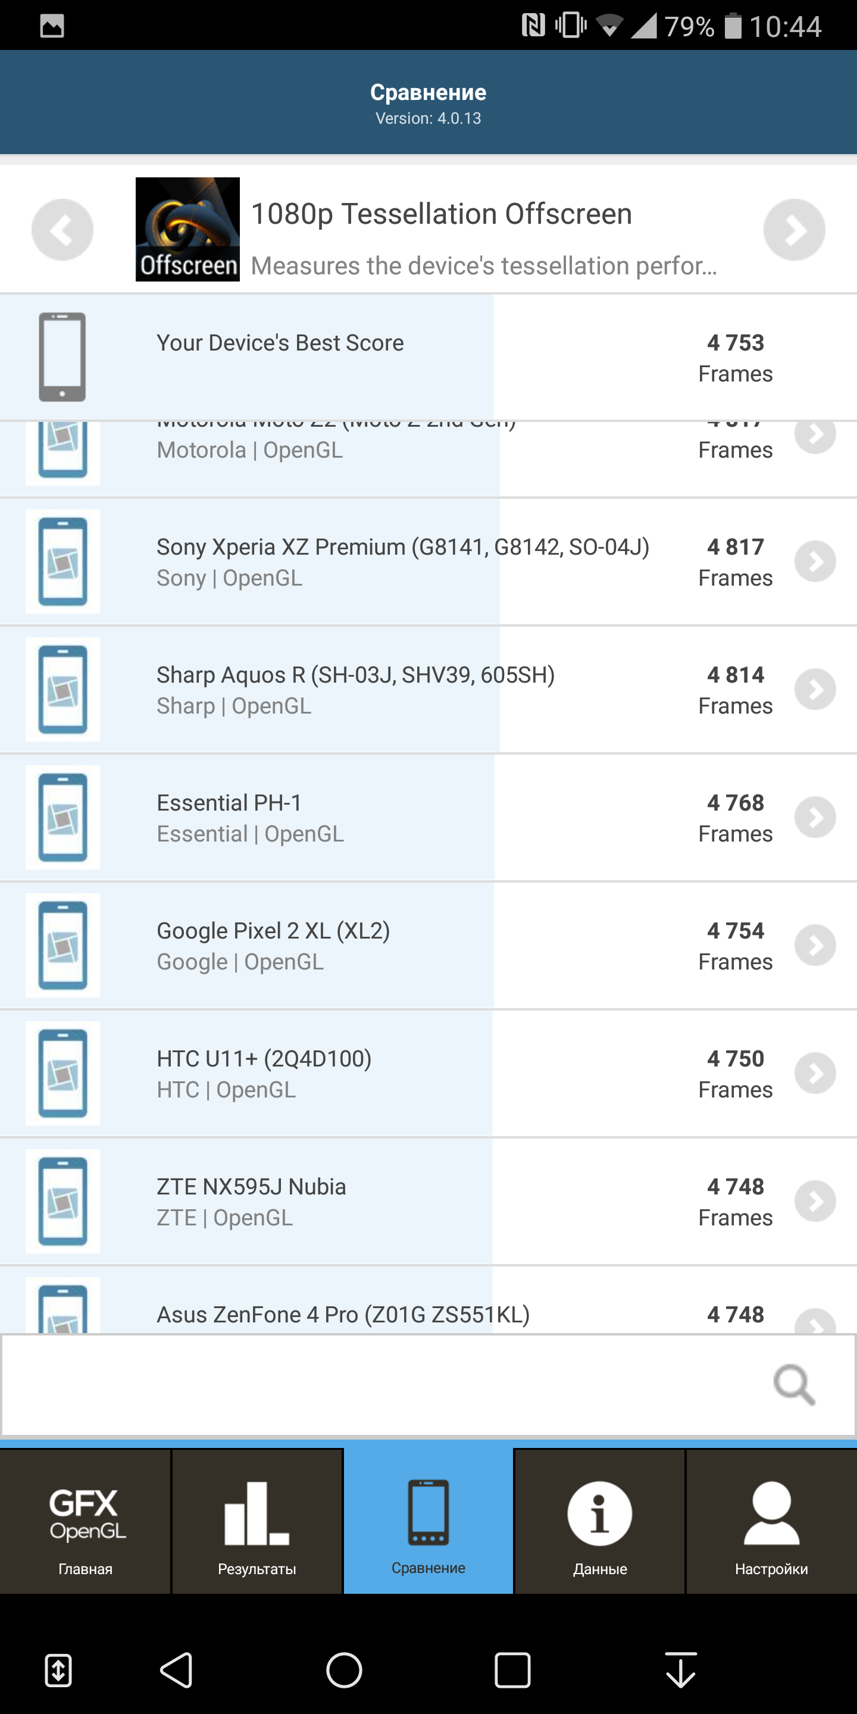Tap Android back navigation button
The width and height of the screenshot is (857, 1714).
point(176,1670)
